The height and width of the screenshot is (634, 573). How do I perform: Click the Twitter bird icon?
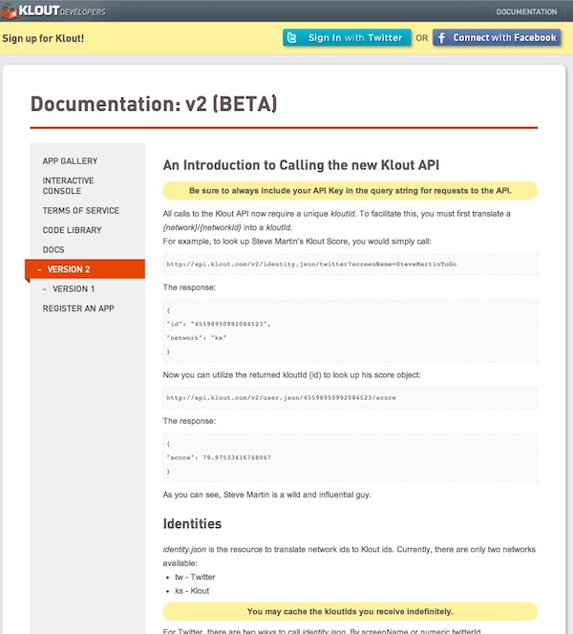tap(291, 38)
